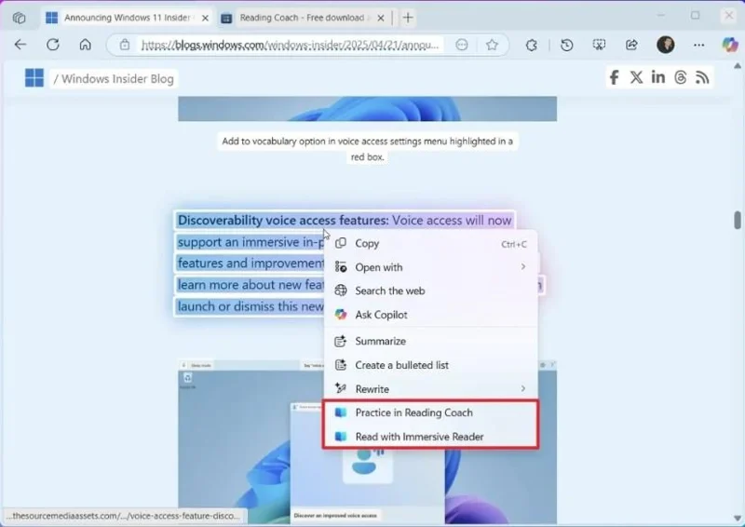This screenshot has height=527, width=745.
Task: Refresh the page
Action: click(53, 45)
